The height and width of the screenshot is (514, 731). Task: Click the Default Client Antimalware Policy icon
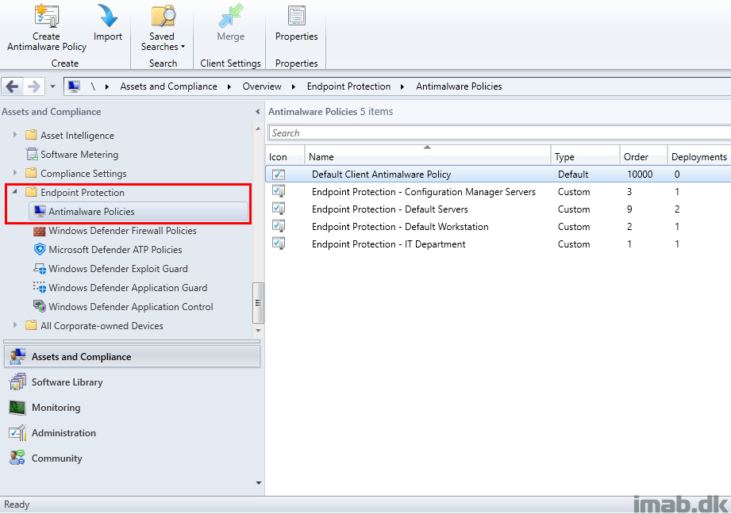[x=279, y=175]
